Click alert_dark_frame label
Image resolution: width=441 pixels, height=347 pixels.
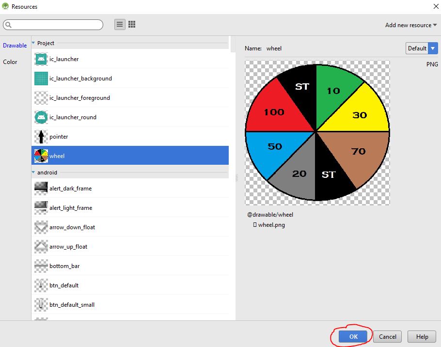click(x=71, y=189)
